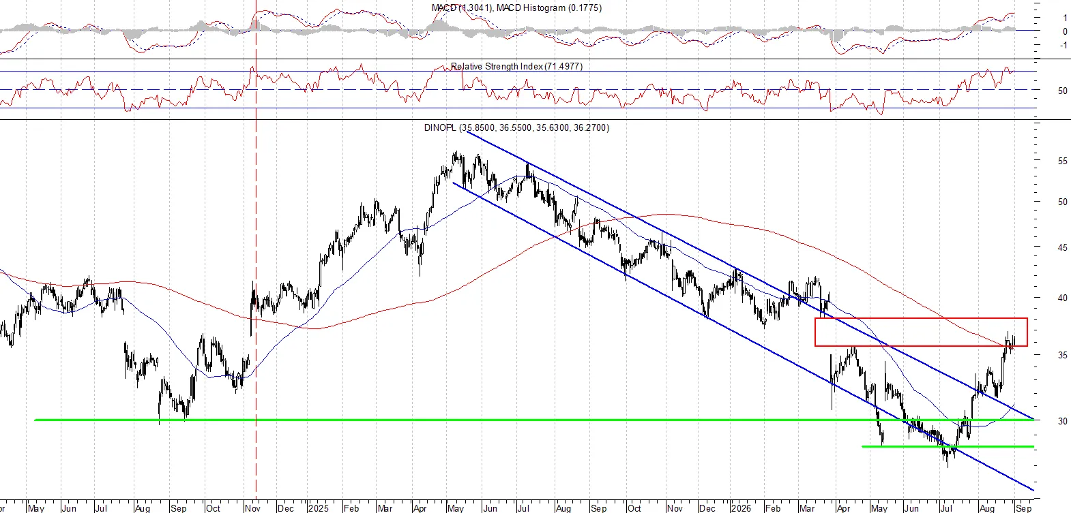This screenshot has width=1071, height=513.
Task: Click the 30 price level on the axis
Action: point(1062,421)
